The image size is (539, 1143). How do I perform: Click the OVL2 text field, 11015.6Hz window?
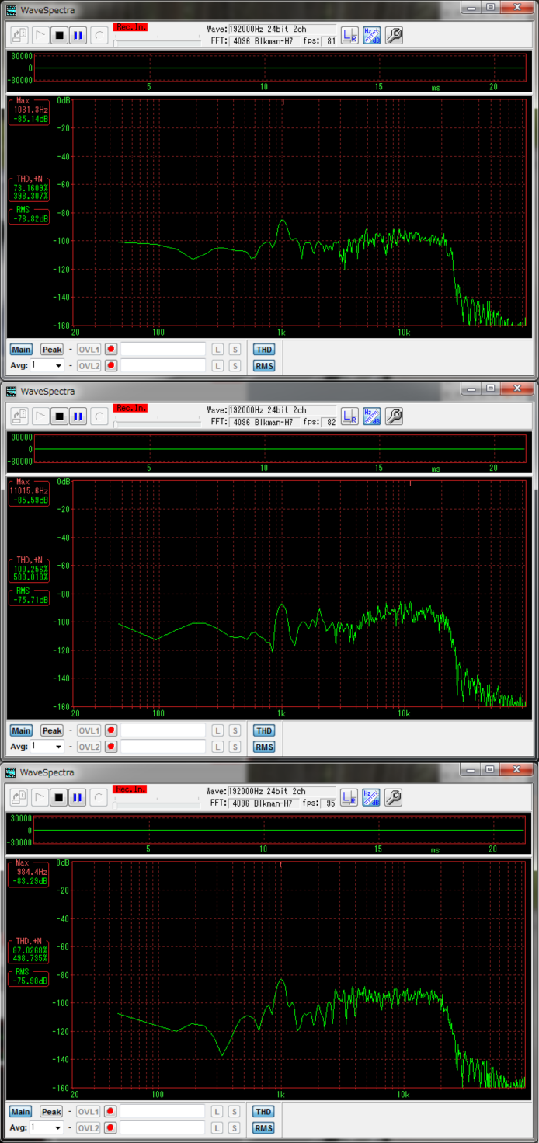[x=163, y=747]
